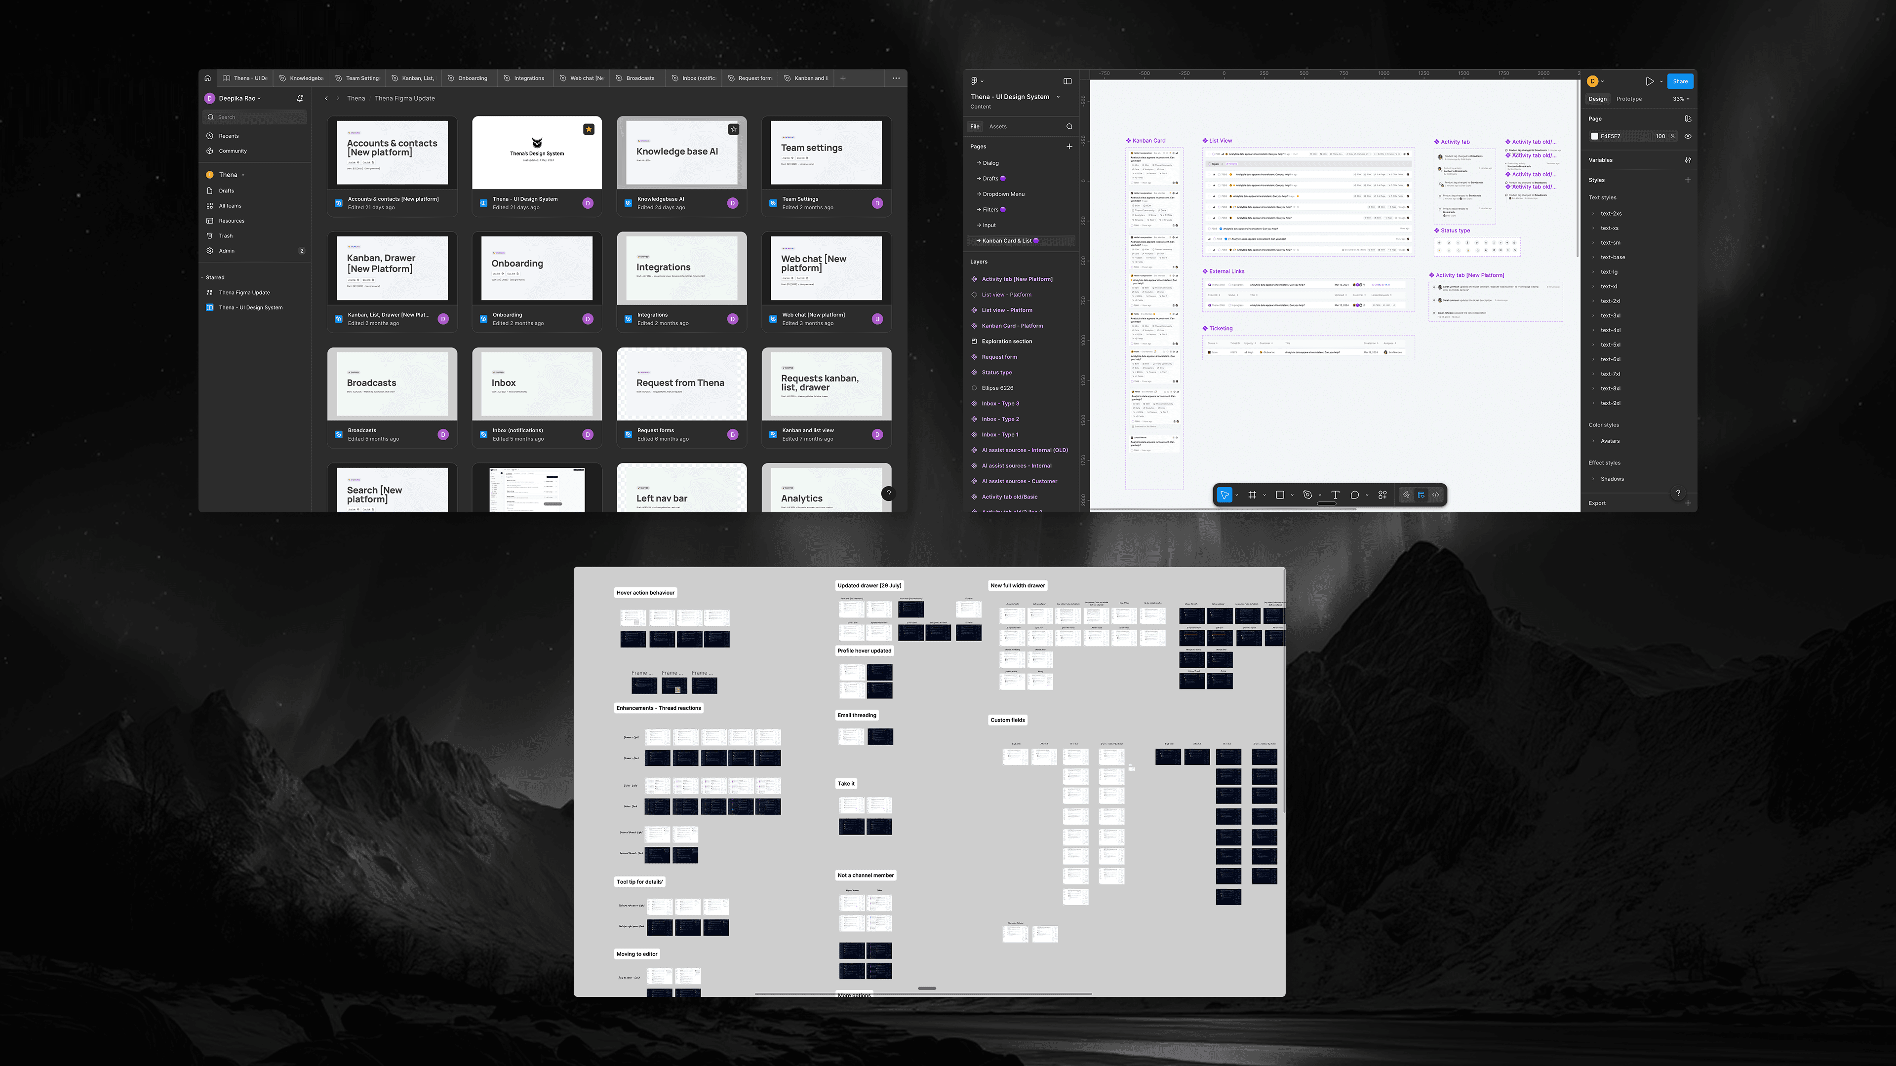Open notifications bell icon
Screen dimensions: 1896x1066
click(300, 98)
